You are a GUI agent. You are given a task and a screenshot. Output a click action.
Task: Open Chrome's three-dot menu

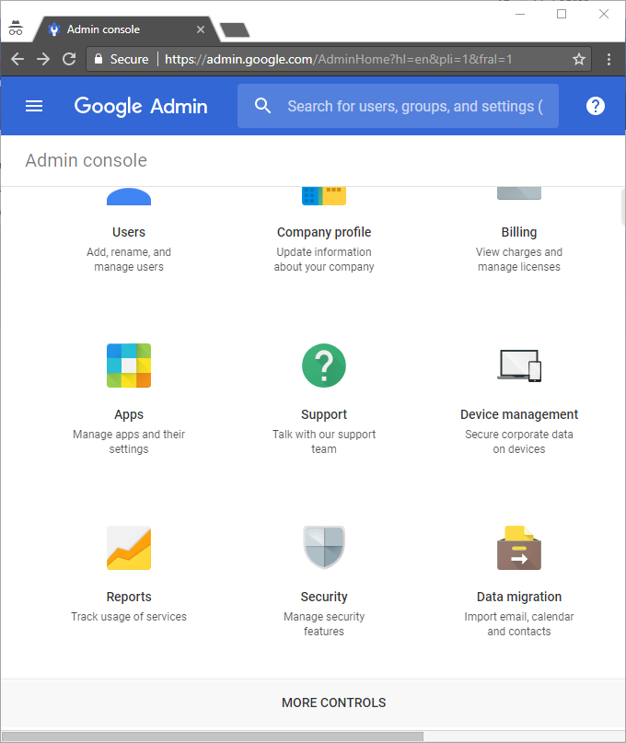coord(609,59)
